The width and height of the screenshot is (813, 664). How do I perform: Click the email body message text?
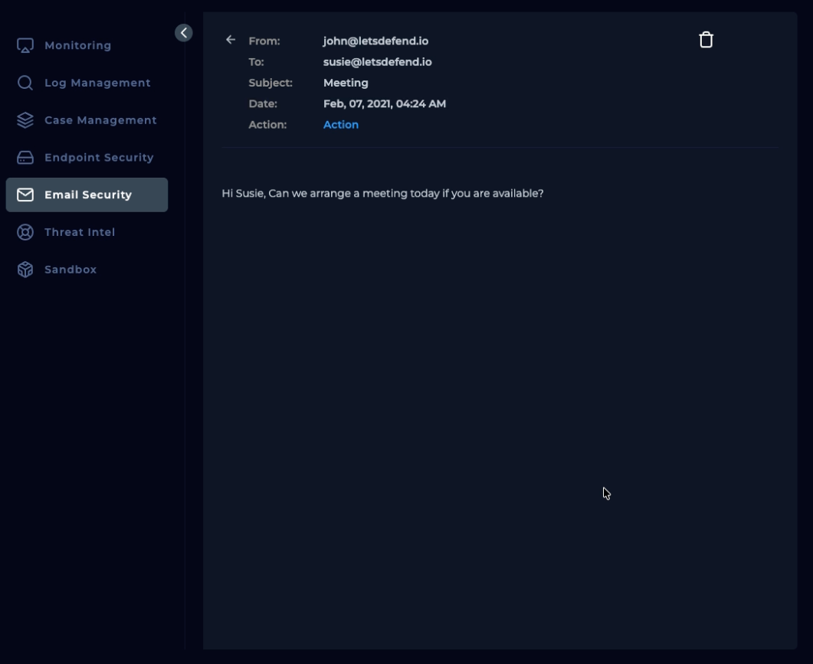(x=382, y=194)
